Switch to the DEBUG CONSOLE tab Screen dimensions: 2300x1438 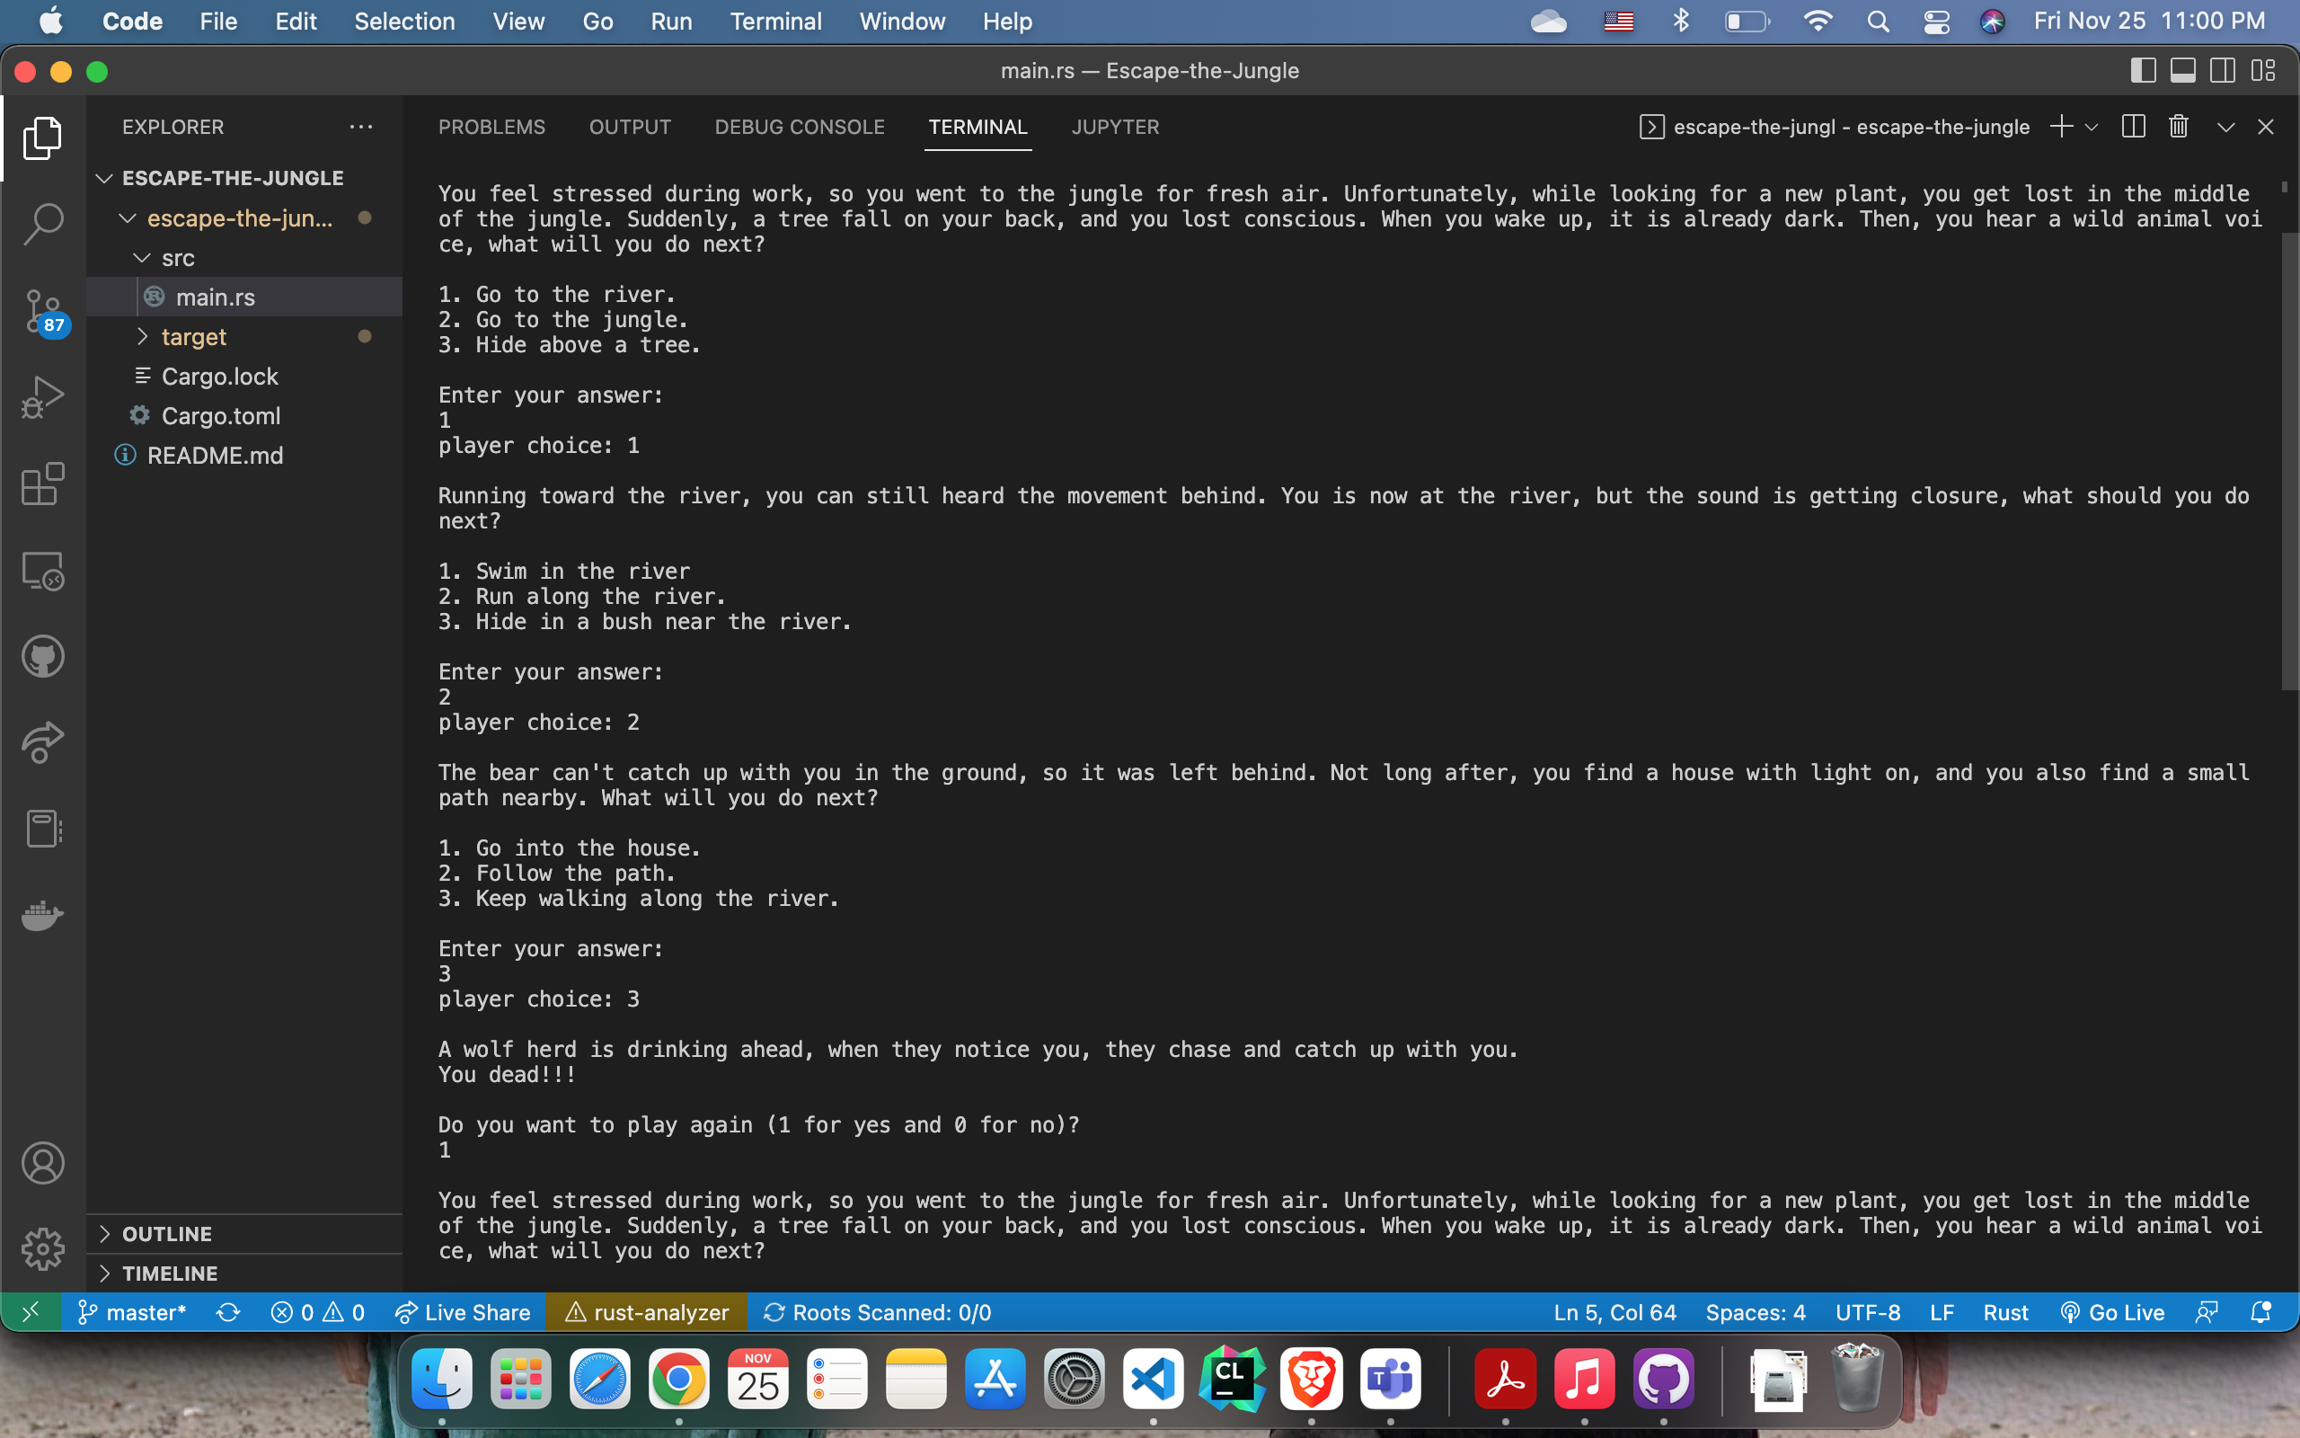[800, 127]
